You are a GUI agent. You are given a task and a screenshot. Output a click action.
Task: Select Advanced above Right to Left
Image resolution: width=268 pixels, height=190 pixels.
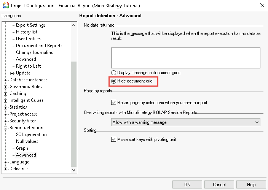tap(26, 59)
